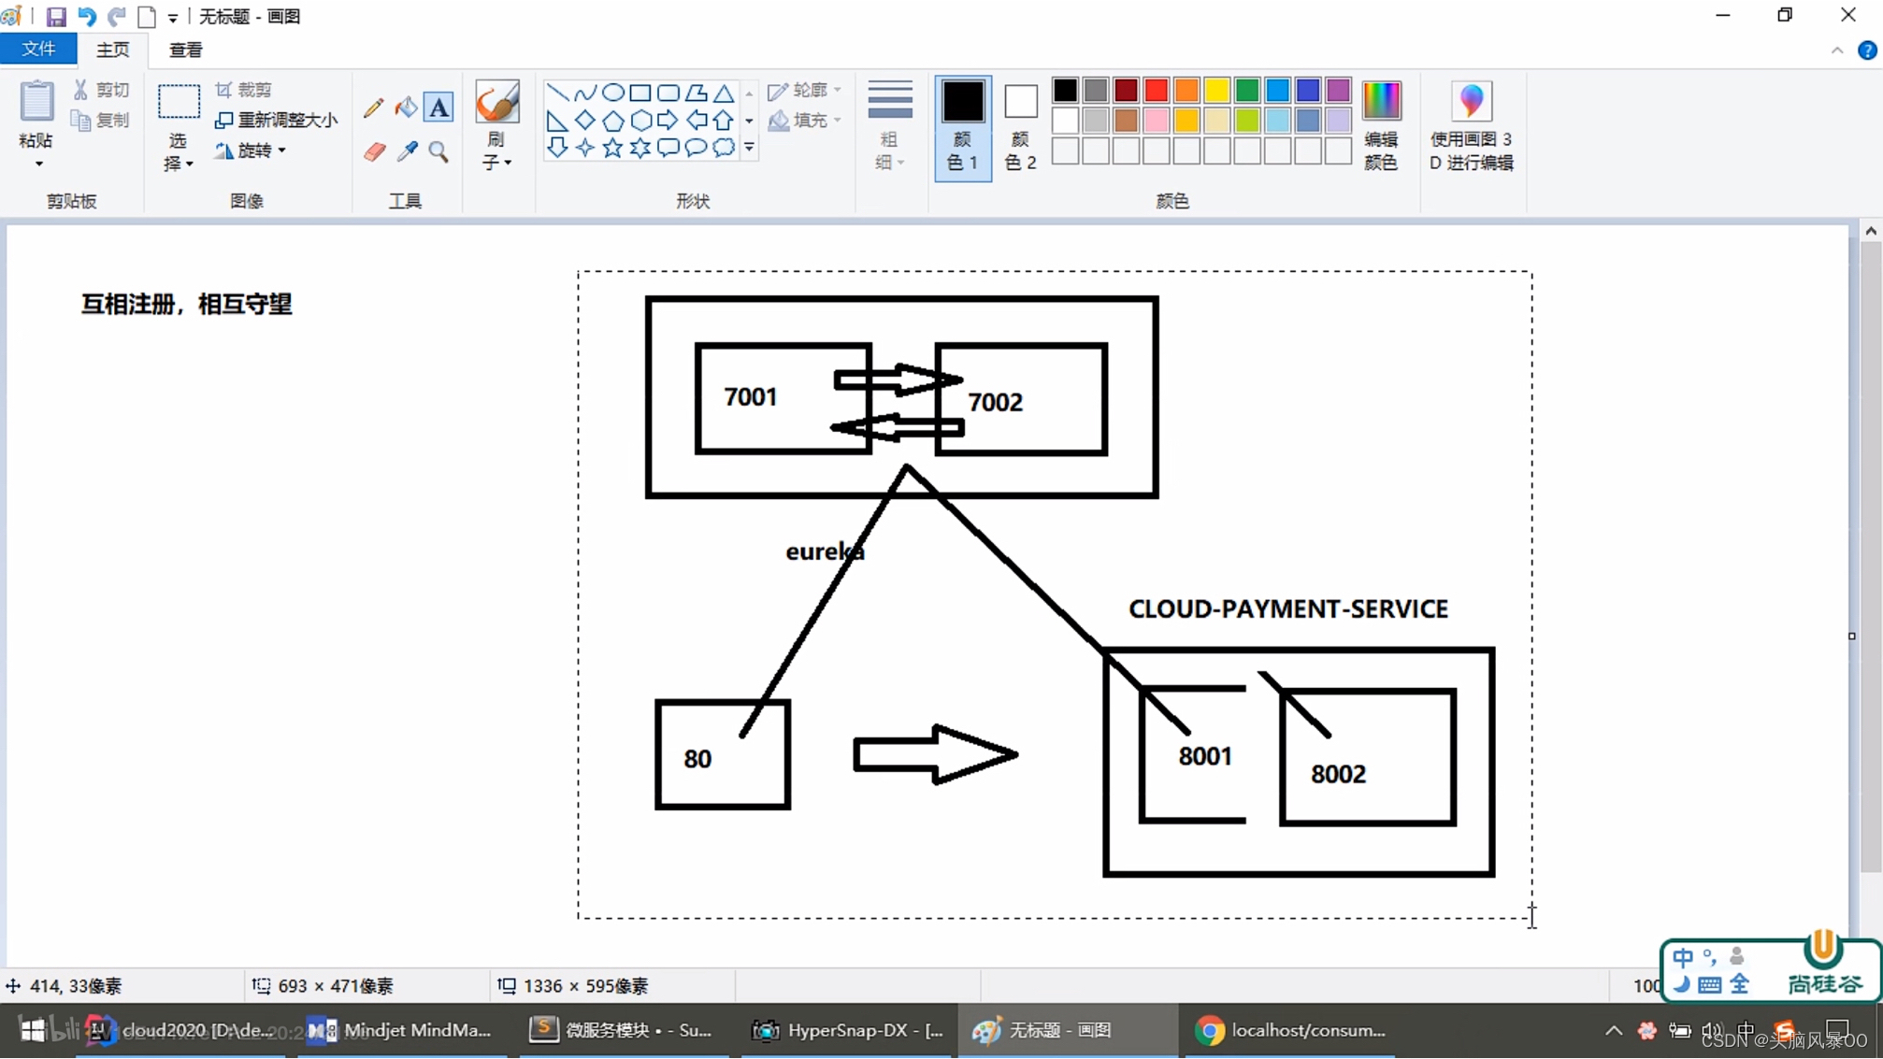The image size is (1883, 1059).
Task: Pick the purple color swatch
Action: click(1338, 90)
